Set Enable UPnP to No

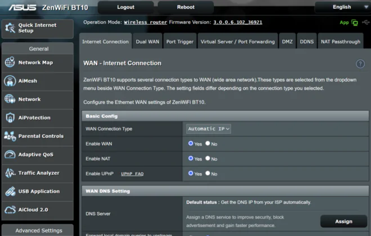tap(208, 173)
